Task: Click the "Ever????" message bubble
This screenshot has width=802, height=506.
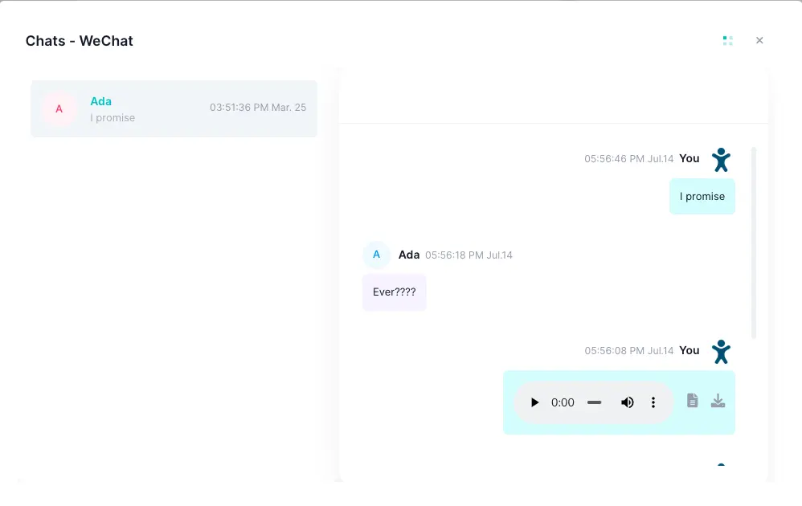Action: (x=395, y=292)
